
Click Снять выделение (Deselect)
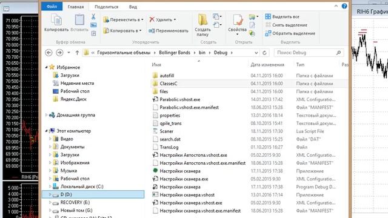click(286, 25)
